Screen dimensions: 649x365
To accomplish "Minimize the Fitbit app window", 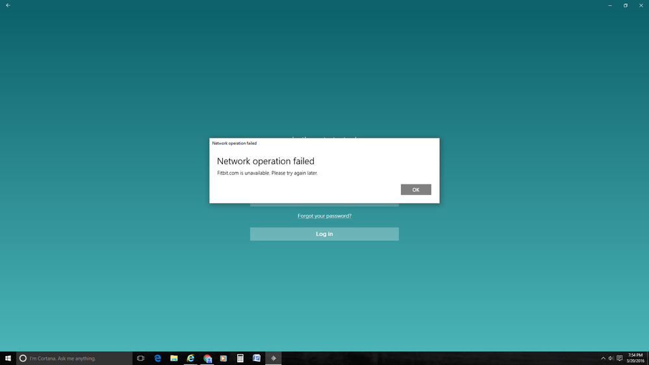I will click(x=610, y=5).
